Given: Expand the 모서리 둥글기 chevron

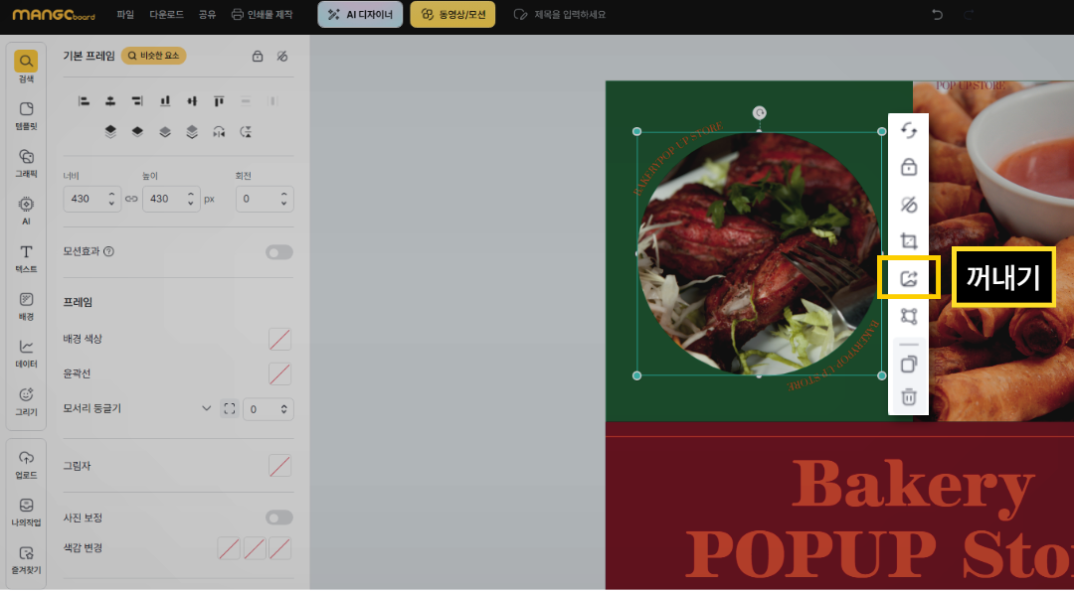Looking at the screenshot, I should [x=207, y=408].
